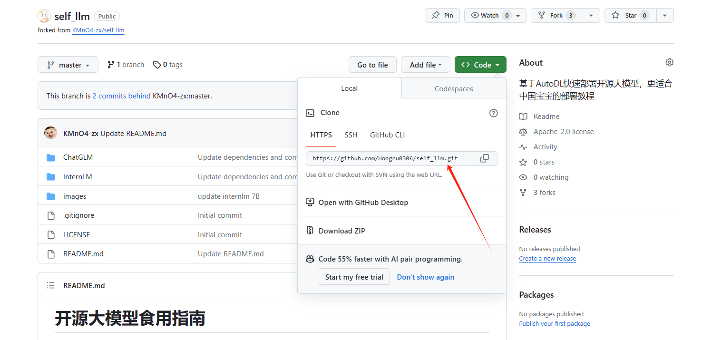Image resolution: width=702 pixels, height=340 pixels.
Task: Open the Packages heading link
Action: (x=536, y=295)
